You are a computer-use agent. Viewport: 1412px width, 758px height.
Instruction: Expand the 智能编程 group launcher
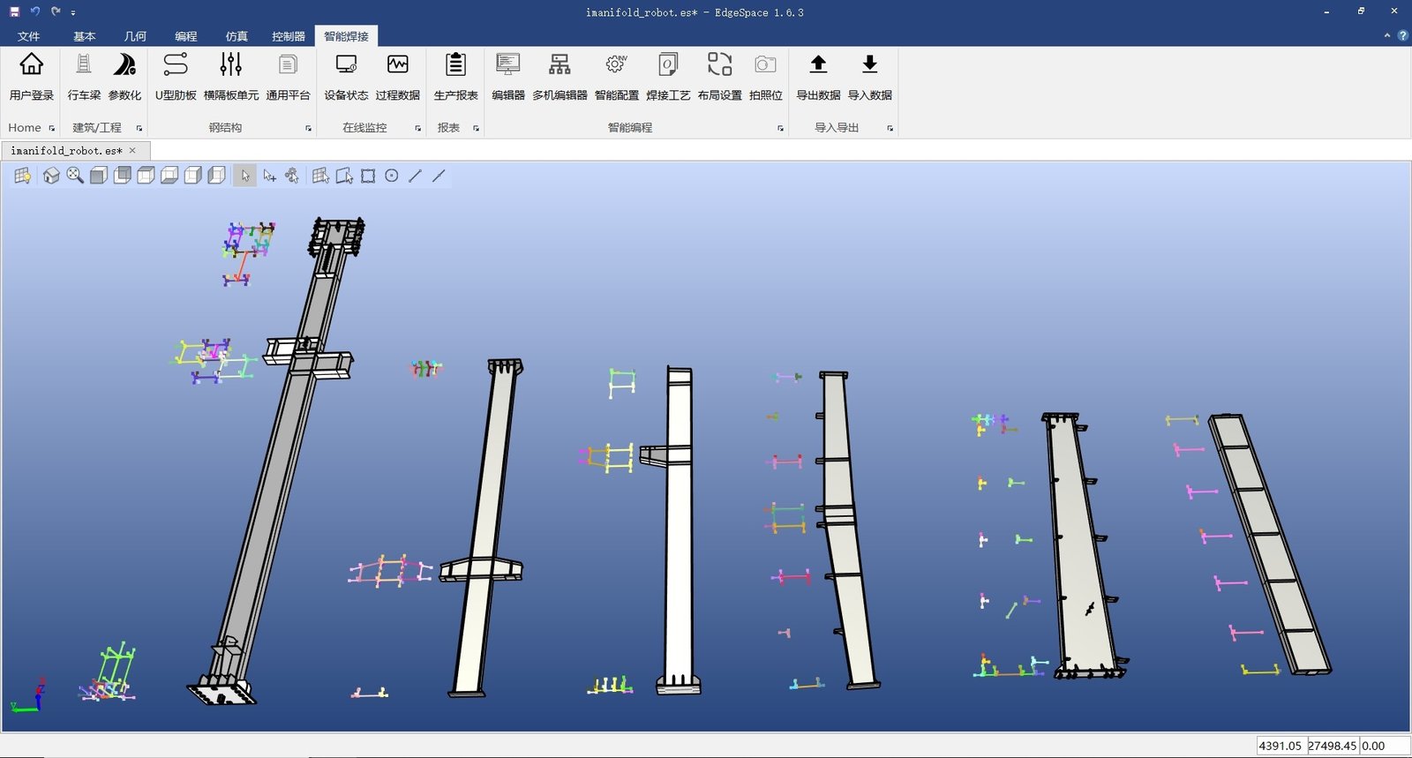(781, 129)
